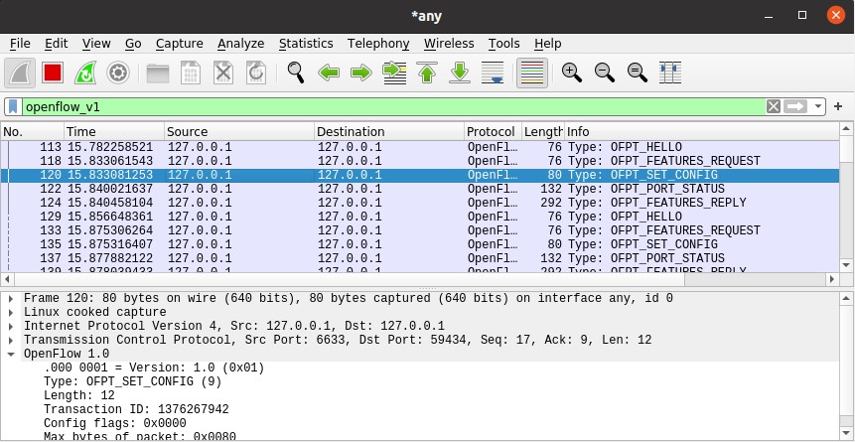Screen dimensions: 855x442
Task: Select the Type: OFPT_SET_CONFIG (9) field
Action: [132, 381]
